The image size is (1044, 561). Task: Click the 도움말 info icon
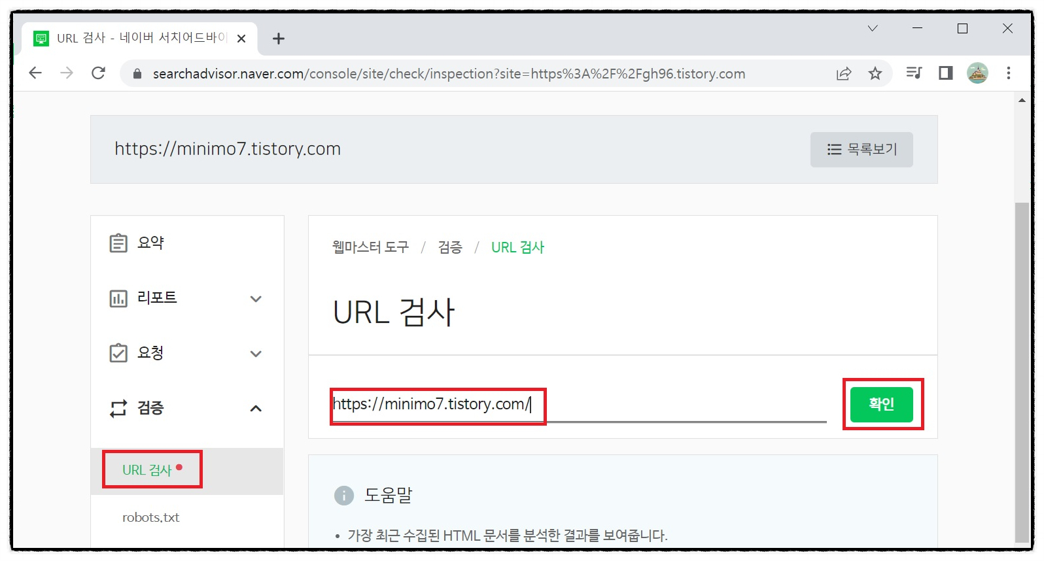point(344,496)
